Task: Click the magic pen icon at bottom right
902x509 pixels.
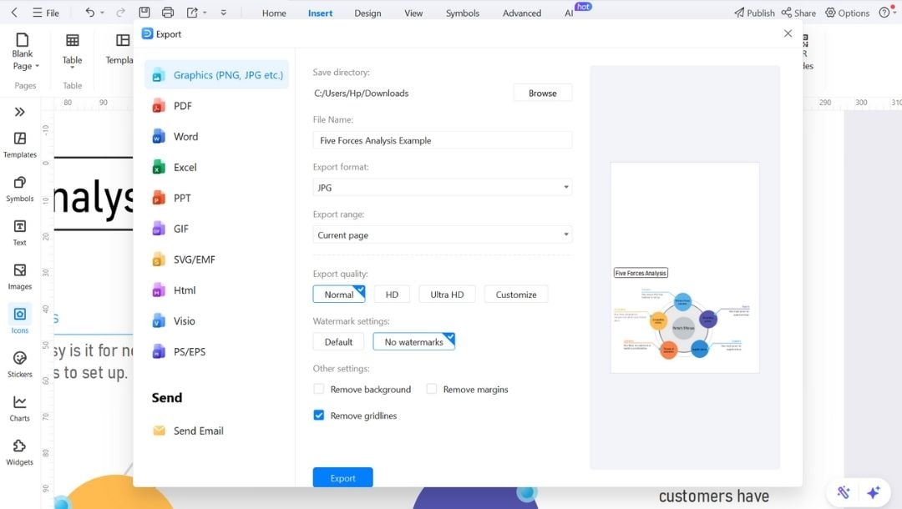Action: [844, 492]
